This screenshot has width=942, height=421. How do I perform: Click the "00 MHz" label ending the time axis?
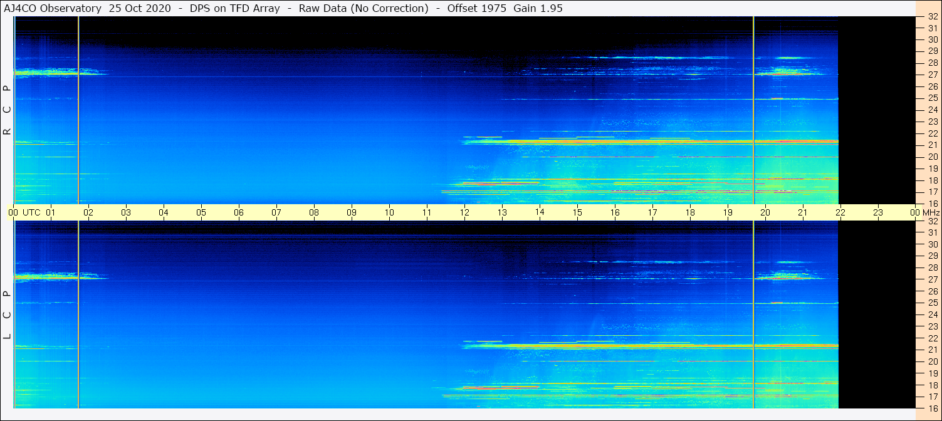pos(924,212)
